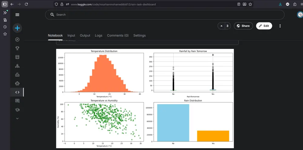This screenshot has height=150, width=303.
Task: Open Kaggle hamburger navigation menu
Action: click(17, 15)
